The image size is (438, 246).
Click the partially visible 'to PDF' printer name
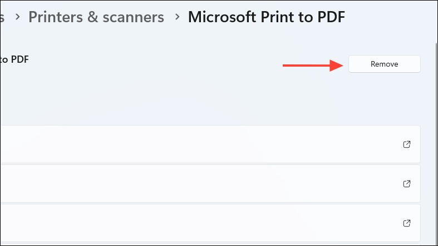[14, 59]
